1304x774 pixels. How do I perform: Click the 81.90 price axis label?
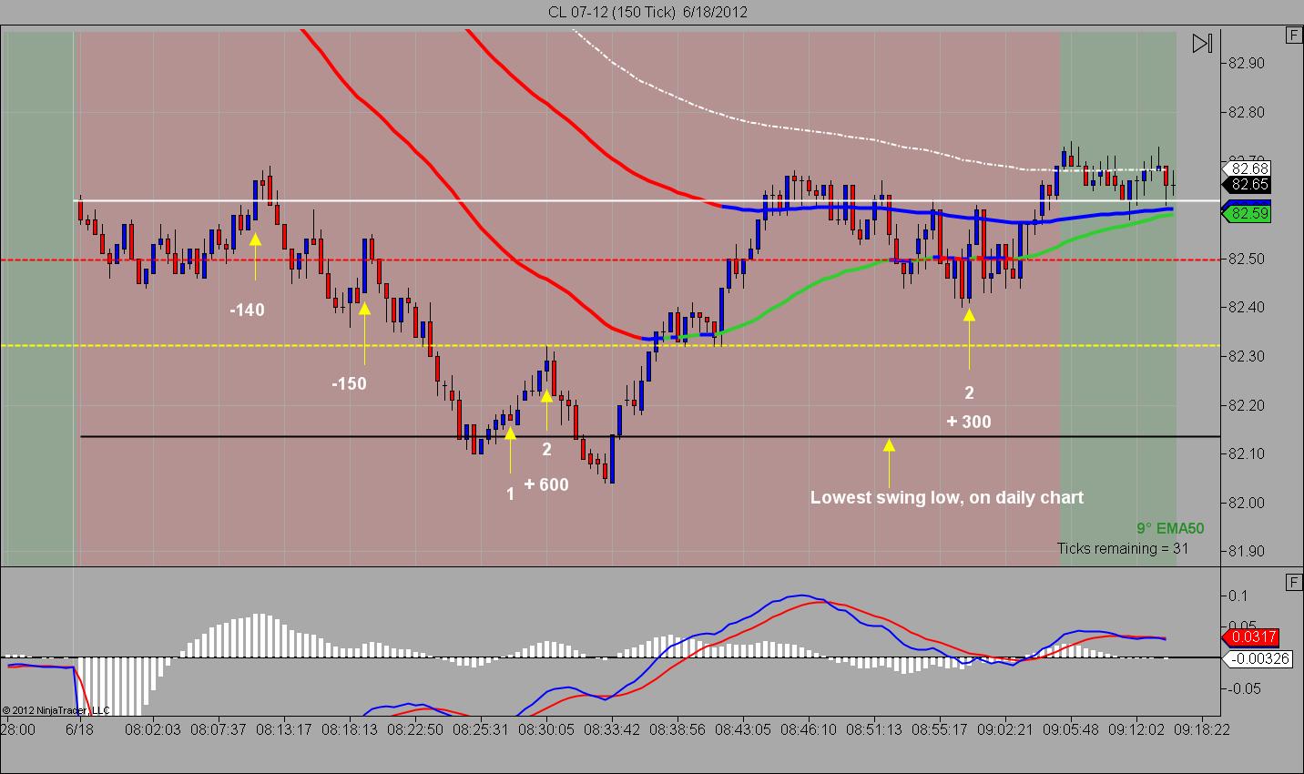pyautogui.click(x=1246, y=552)
